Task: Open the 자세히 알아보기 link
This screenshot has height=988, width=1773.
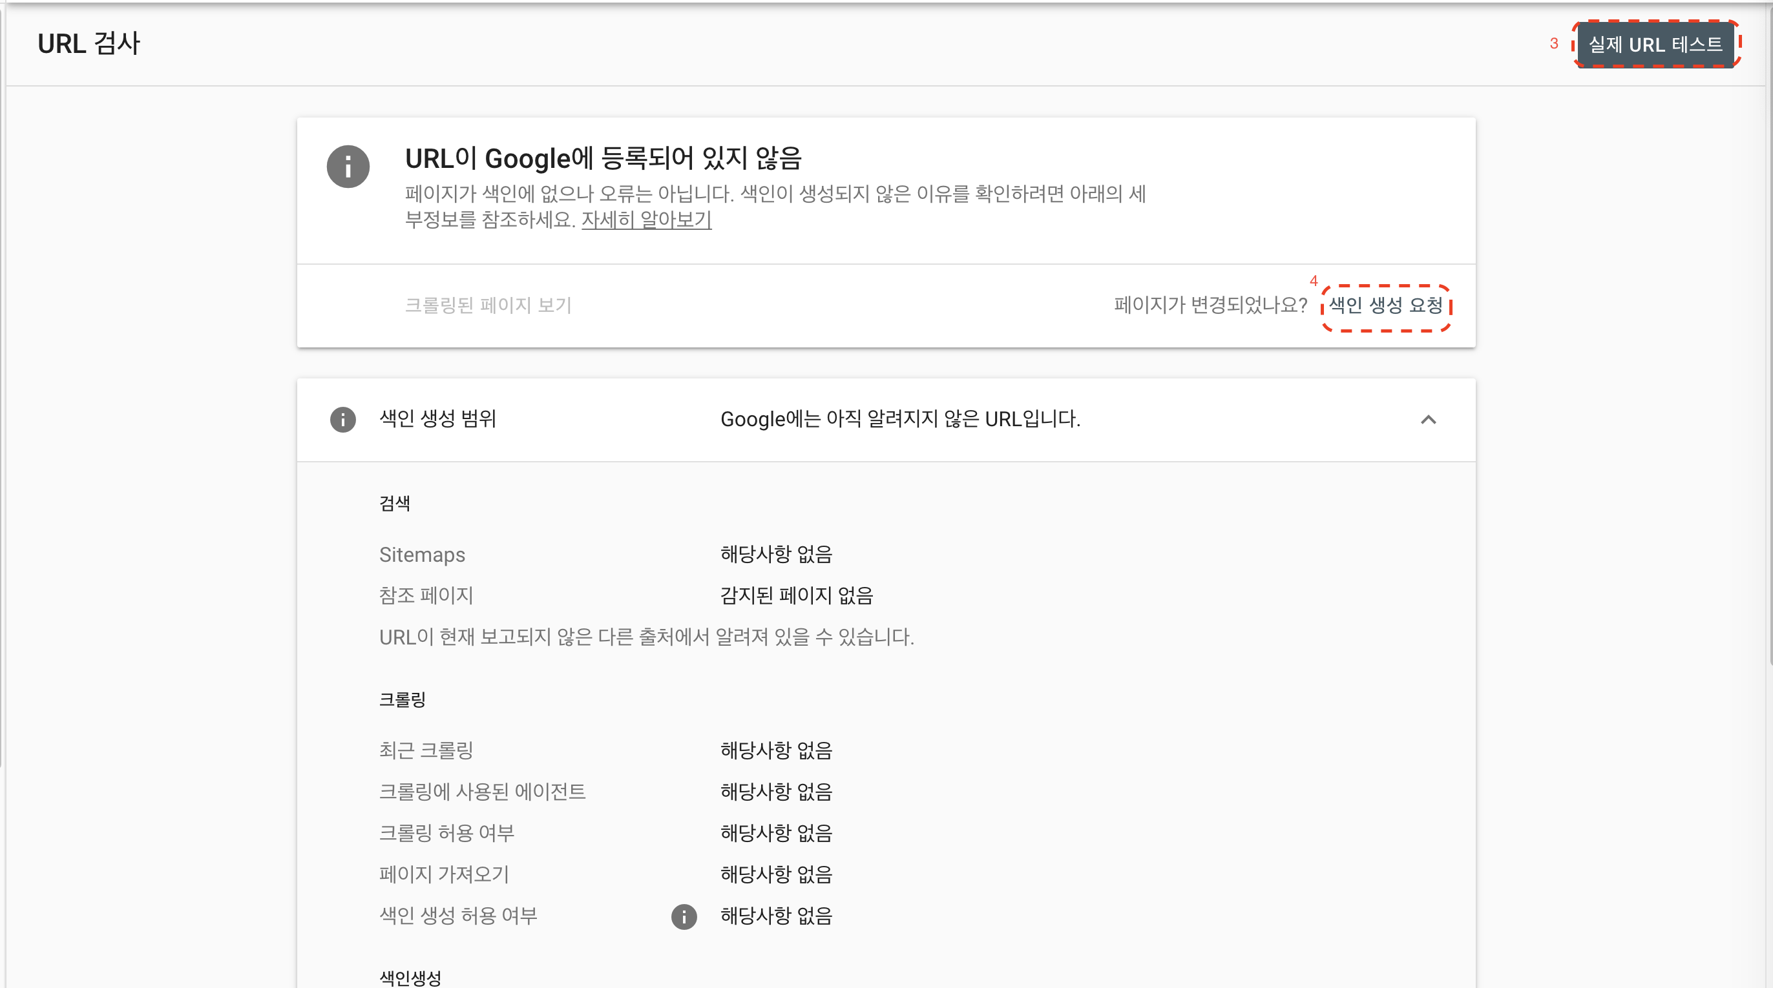Action: pyautogui.click(x=645, y=220)
